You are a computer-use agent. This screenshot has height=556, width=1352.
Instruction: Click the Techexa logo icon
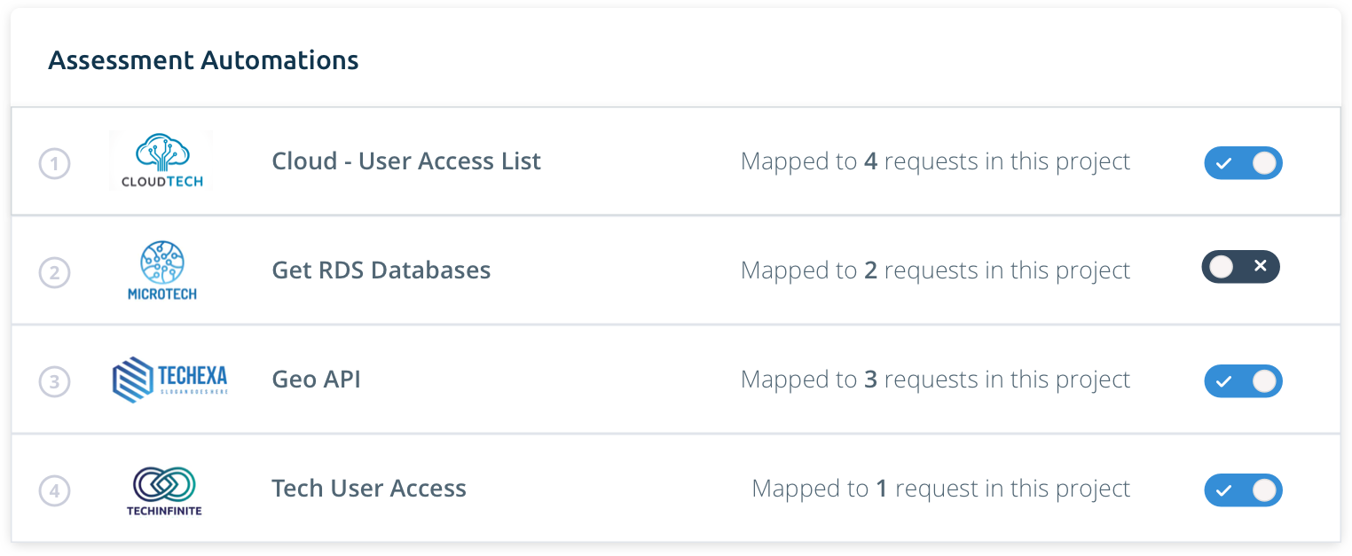click(x=170, y=380)
